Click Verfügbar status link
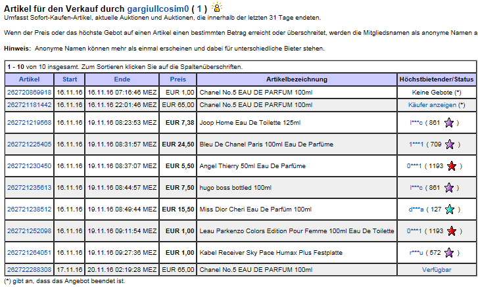This screenshot has height=287, width=478. [x=437, y=270]
